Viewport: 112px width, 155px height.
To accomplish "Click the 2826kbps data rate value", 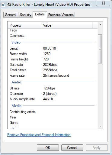I will pyautogui.click(x=50, y=65).
